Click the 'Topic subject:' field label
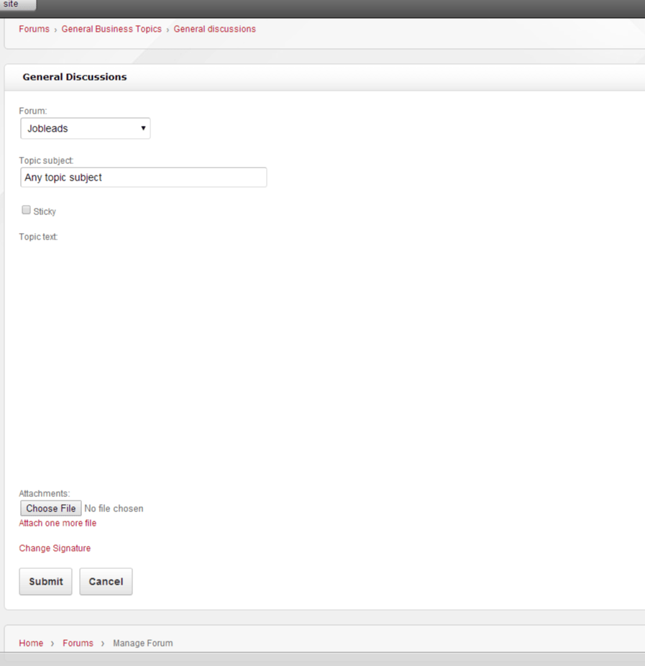This screenshot has height=666, width=645. 46,161
